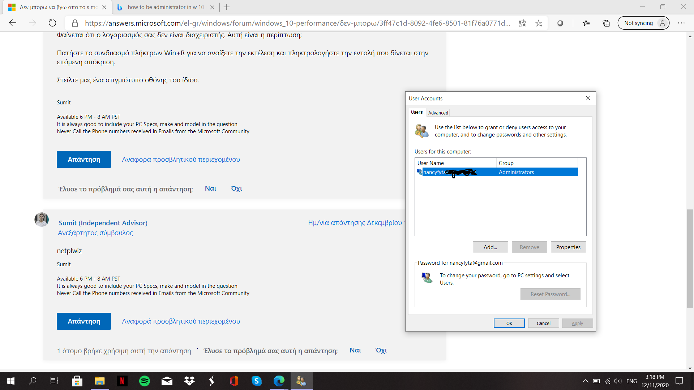
Task: Open the Action Center notifications icon
Action: click(x=679, y=381)
